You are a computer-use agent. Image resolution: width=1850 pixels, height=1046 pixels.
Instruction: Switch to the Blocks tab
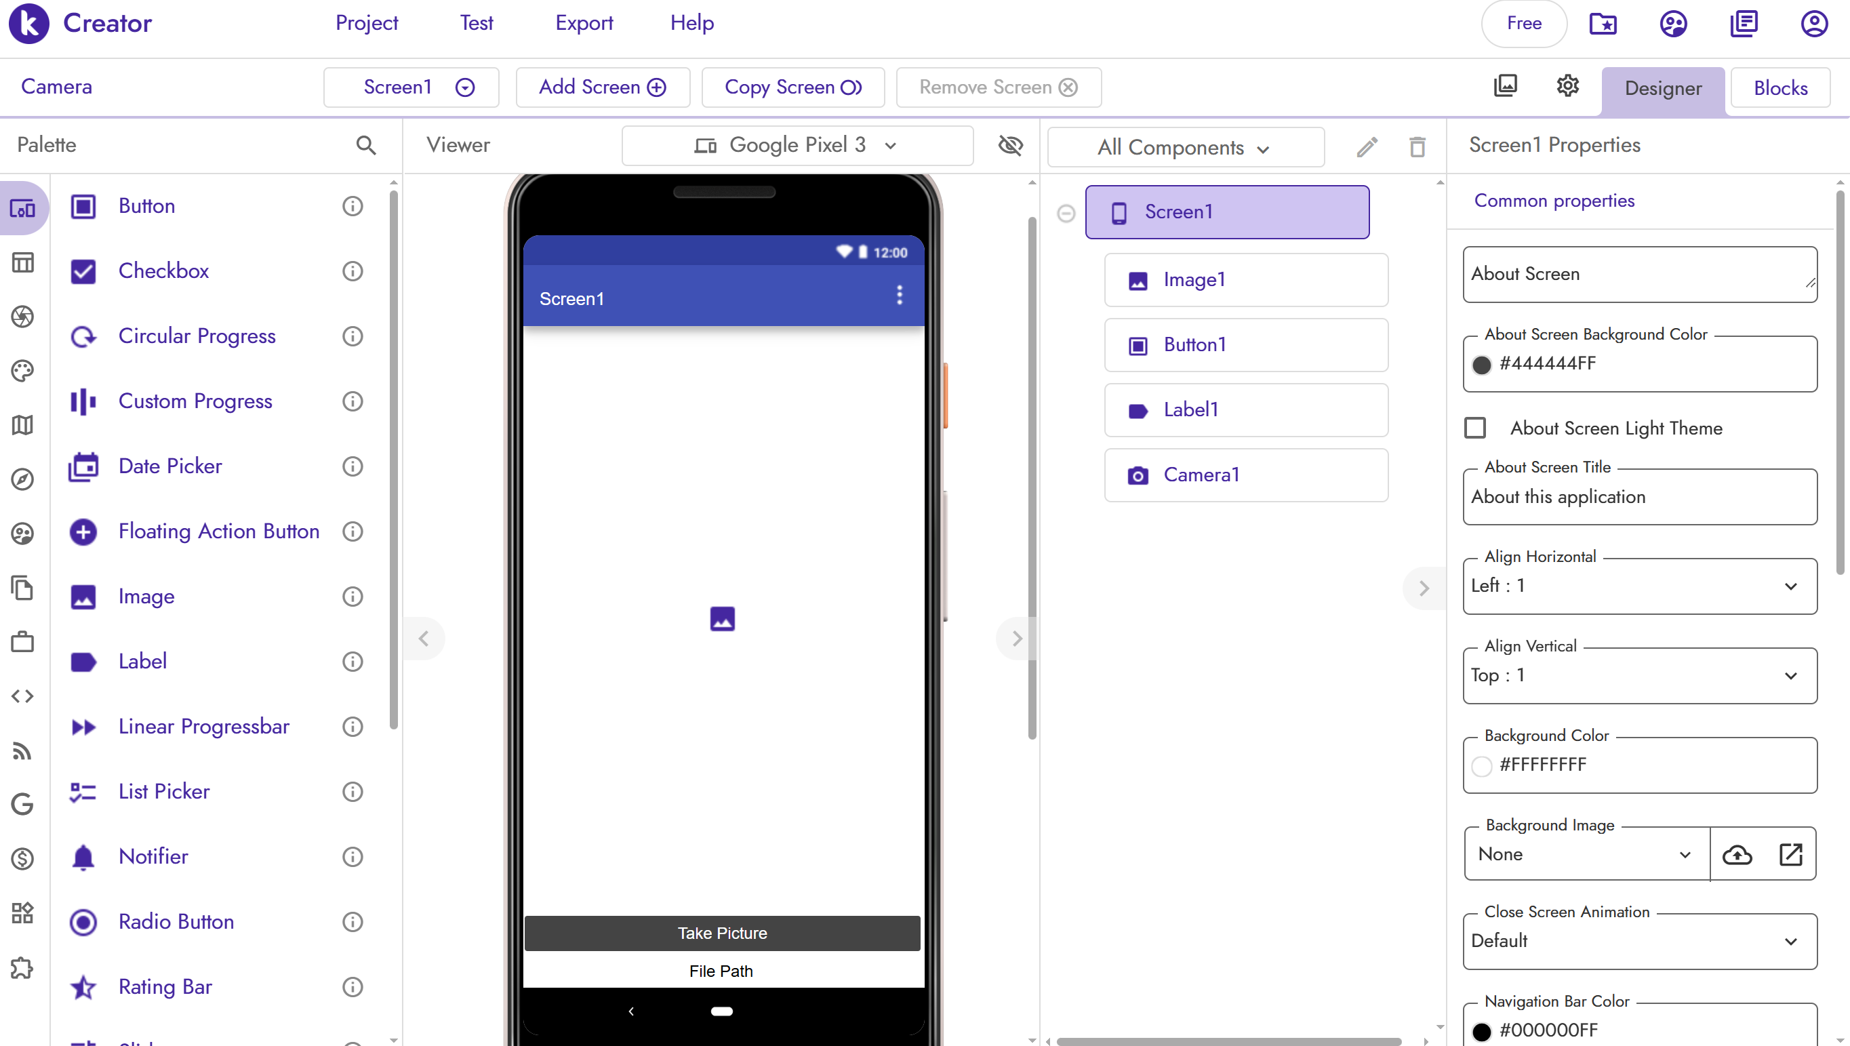point(1779,87)
